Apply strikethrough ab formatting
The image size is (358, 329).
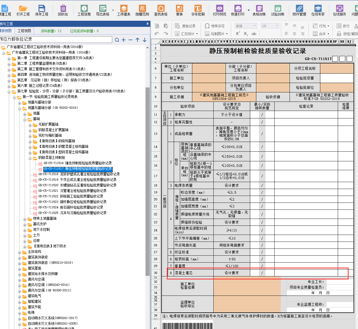(254, 34)
